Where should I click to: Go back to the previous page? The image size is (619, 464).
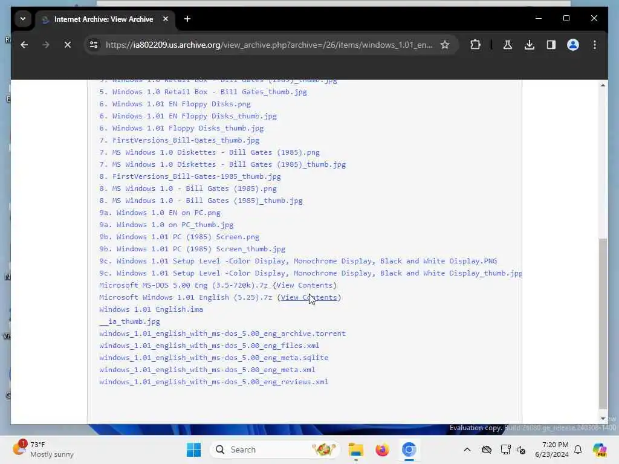24,45
